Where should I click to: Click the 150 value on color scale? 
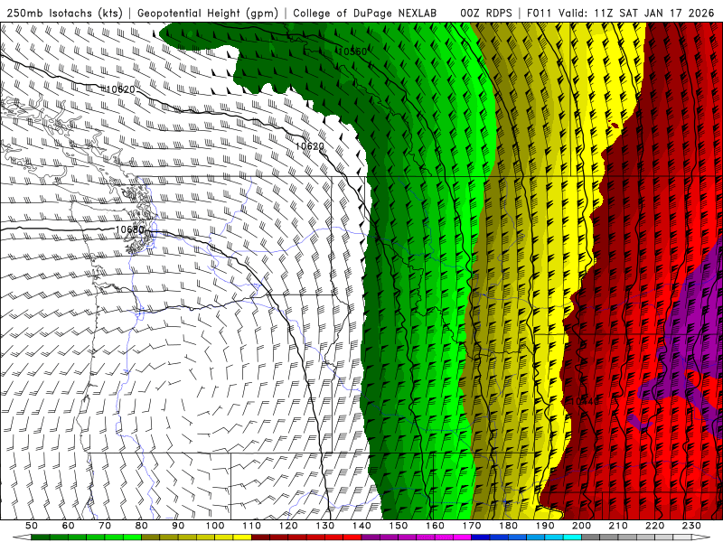pyautogui.click(x=399, y=526)
